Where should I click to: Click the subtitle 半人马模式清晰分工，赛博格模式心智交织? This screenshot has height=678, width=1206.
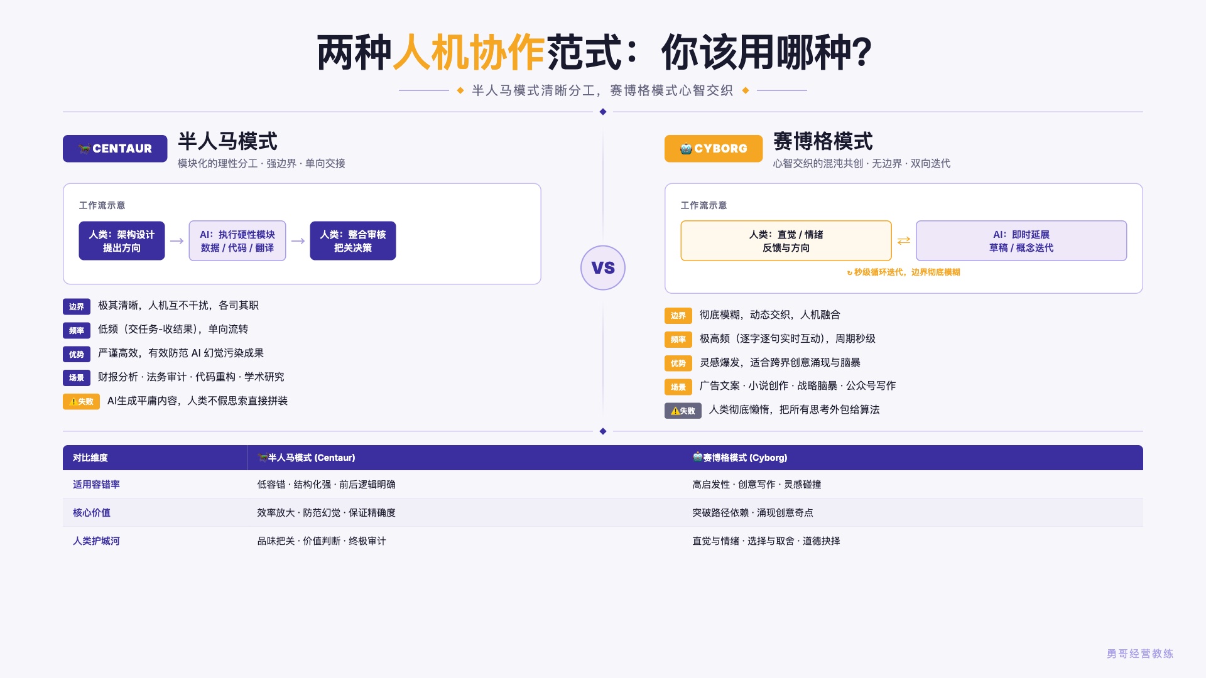click(602, 90)
